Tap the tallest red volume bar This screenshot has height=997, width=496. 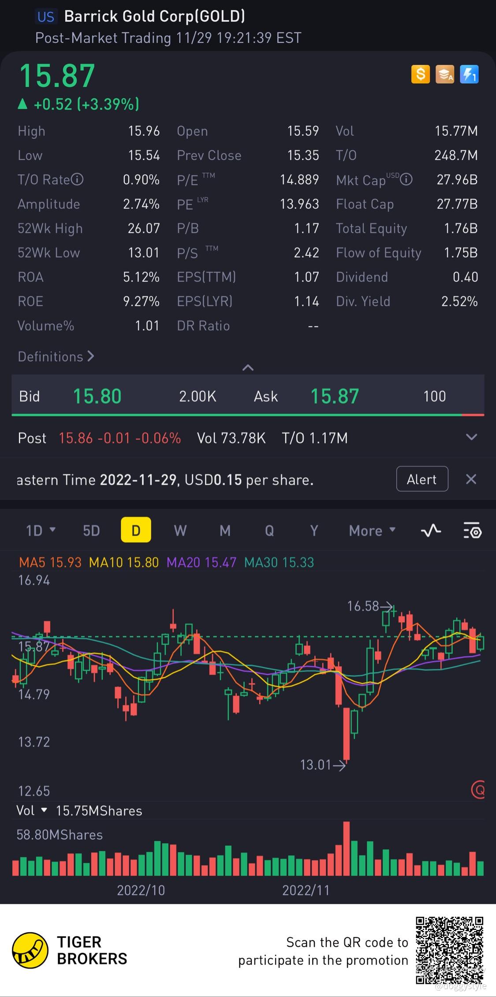click(347, 848)
